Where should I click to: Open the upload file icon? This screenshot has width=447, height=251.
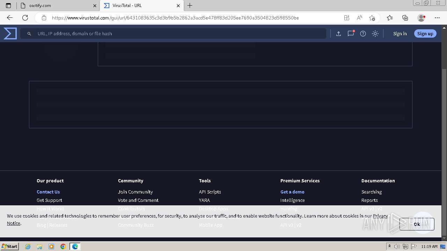tap(338, 34)
